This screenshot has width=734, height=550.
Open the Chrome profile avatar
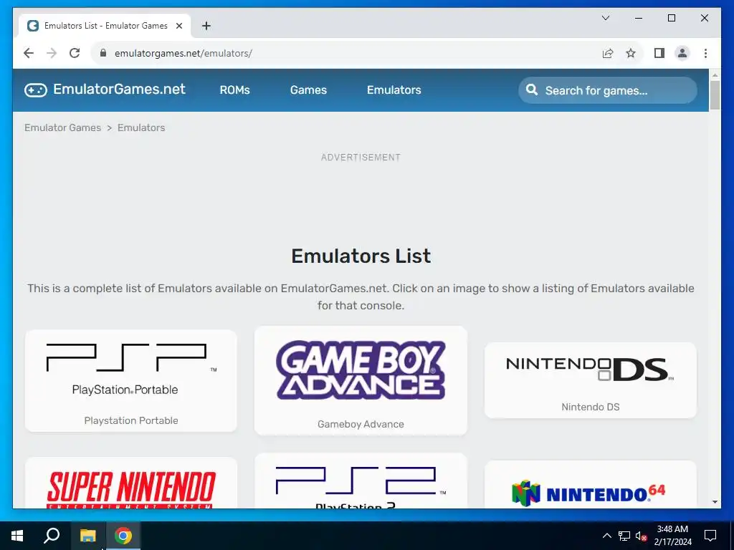tap(682, 53)
